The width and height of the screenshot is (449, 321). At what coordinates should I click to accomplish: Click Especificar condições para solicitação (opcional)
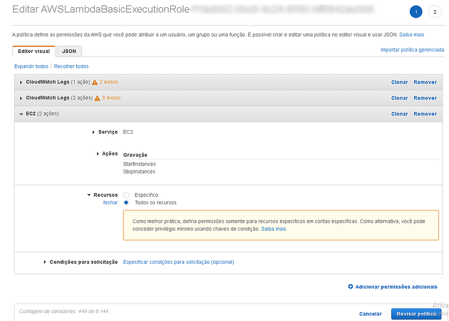pos(178,262)
